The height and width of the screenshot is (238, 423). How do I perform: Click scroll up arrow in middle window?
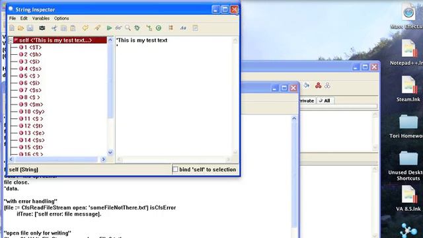pos(294,118)
